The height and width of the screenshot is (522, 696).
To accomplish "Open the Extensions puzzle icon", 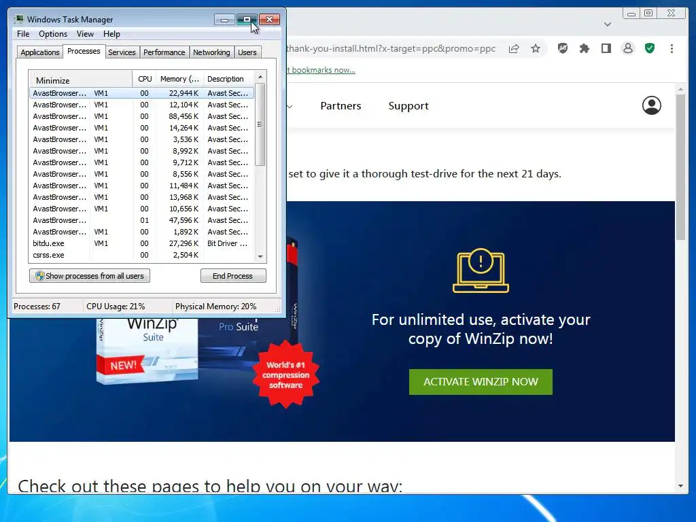I will pyautogui.click(x=584, y=48).
